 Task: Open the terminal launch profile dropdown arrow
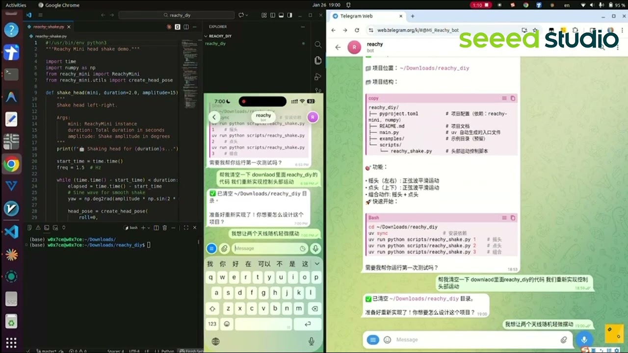coord(149,227)
